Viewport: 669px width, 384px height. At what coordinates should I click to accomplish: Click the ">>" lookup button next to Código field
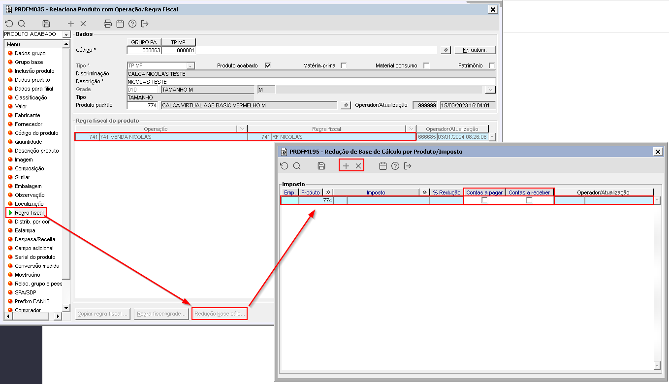445,50
